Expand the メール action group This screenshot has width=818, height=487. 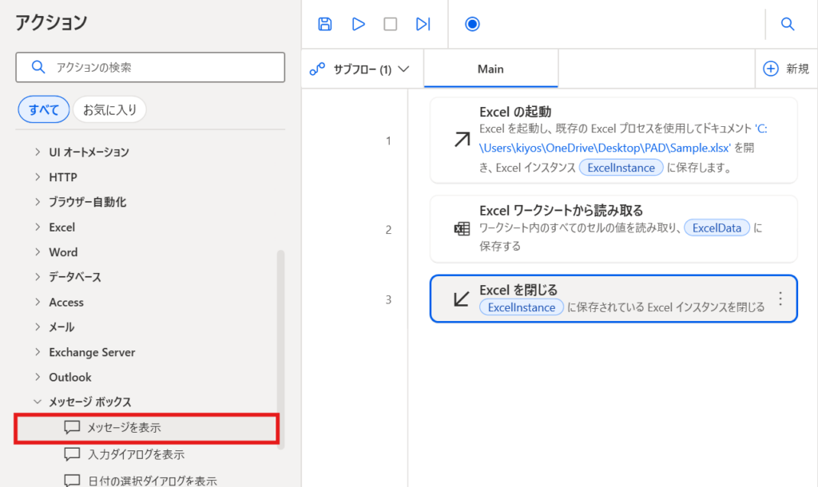tap(37, 327)
